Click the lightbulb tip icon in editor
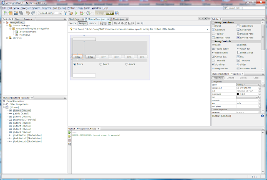 coord(71,29)
